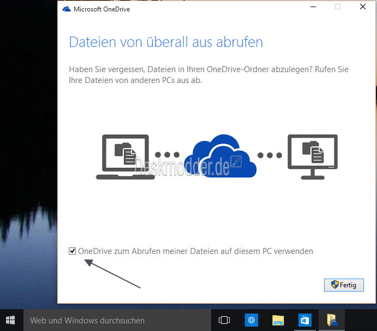Launch the browser globe icon on taskbar

coord(252,320)
